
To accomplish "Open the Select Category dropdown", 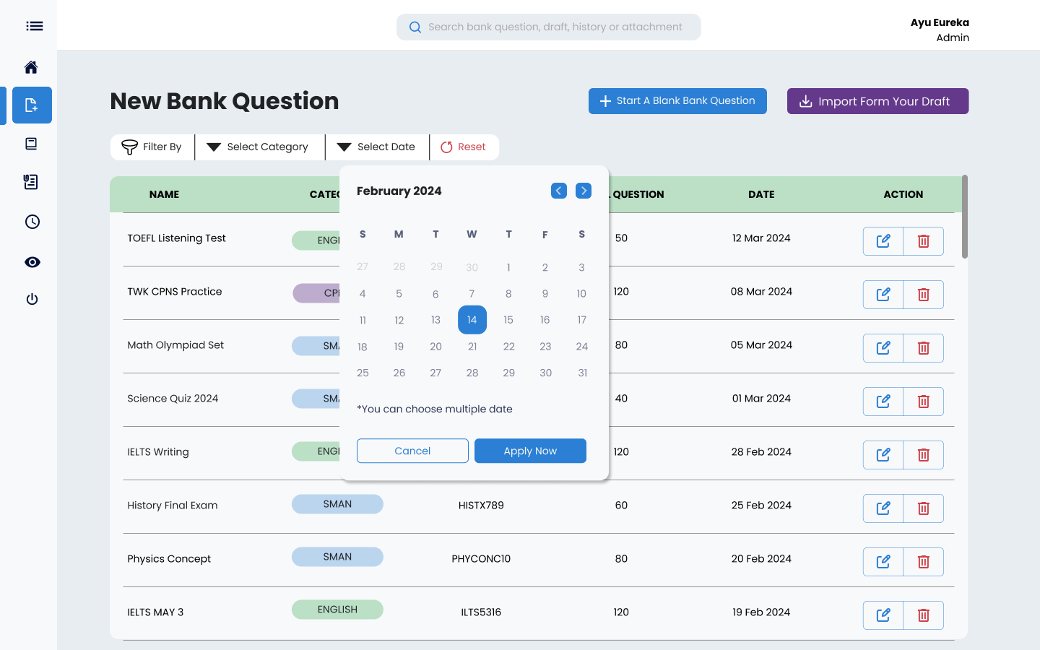I will pyautogui.click(x=260, y=147).
